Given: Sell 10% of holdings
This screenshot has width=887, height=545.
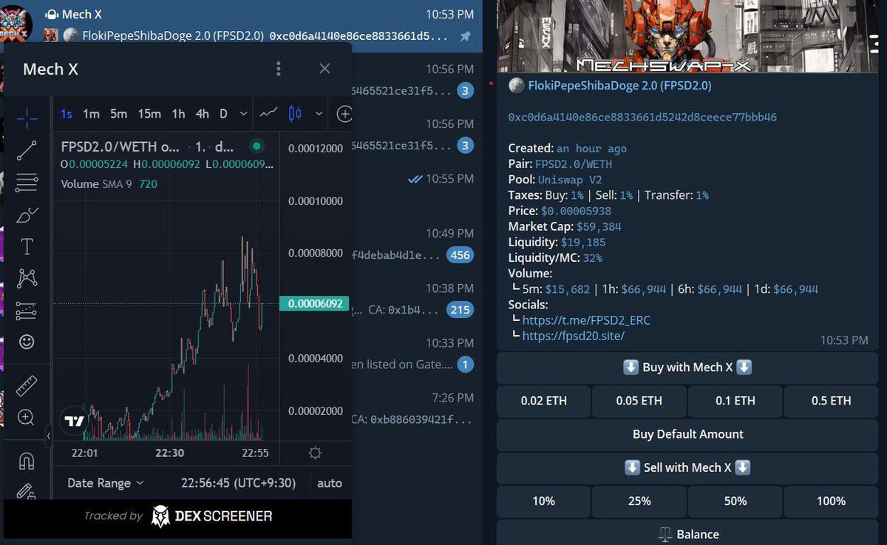Looking at the screenshot, I should pos(544,501).
